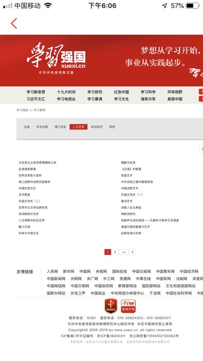203x361 pixels.
Task: Open 十九大时间 menu item
Action: tap(66, 92)
